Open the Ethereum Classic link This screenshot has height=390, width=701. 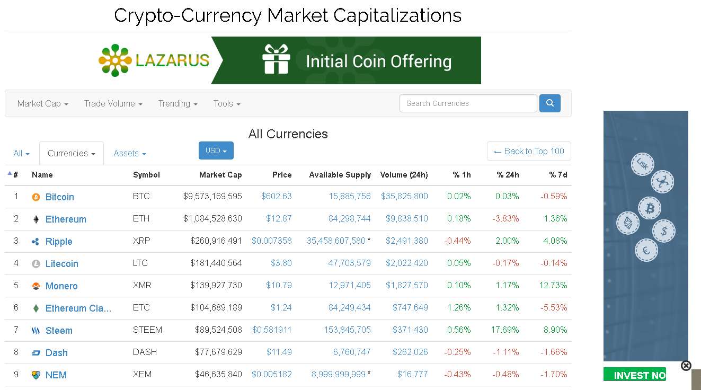coord(78,308)
